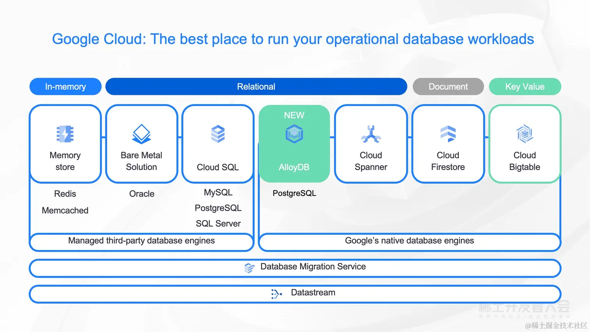Select the Document category pill

448,87
